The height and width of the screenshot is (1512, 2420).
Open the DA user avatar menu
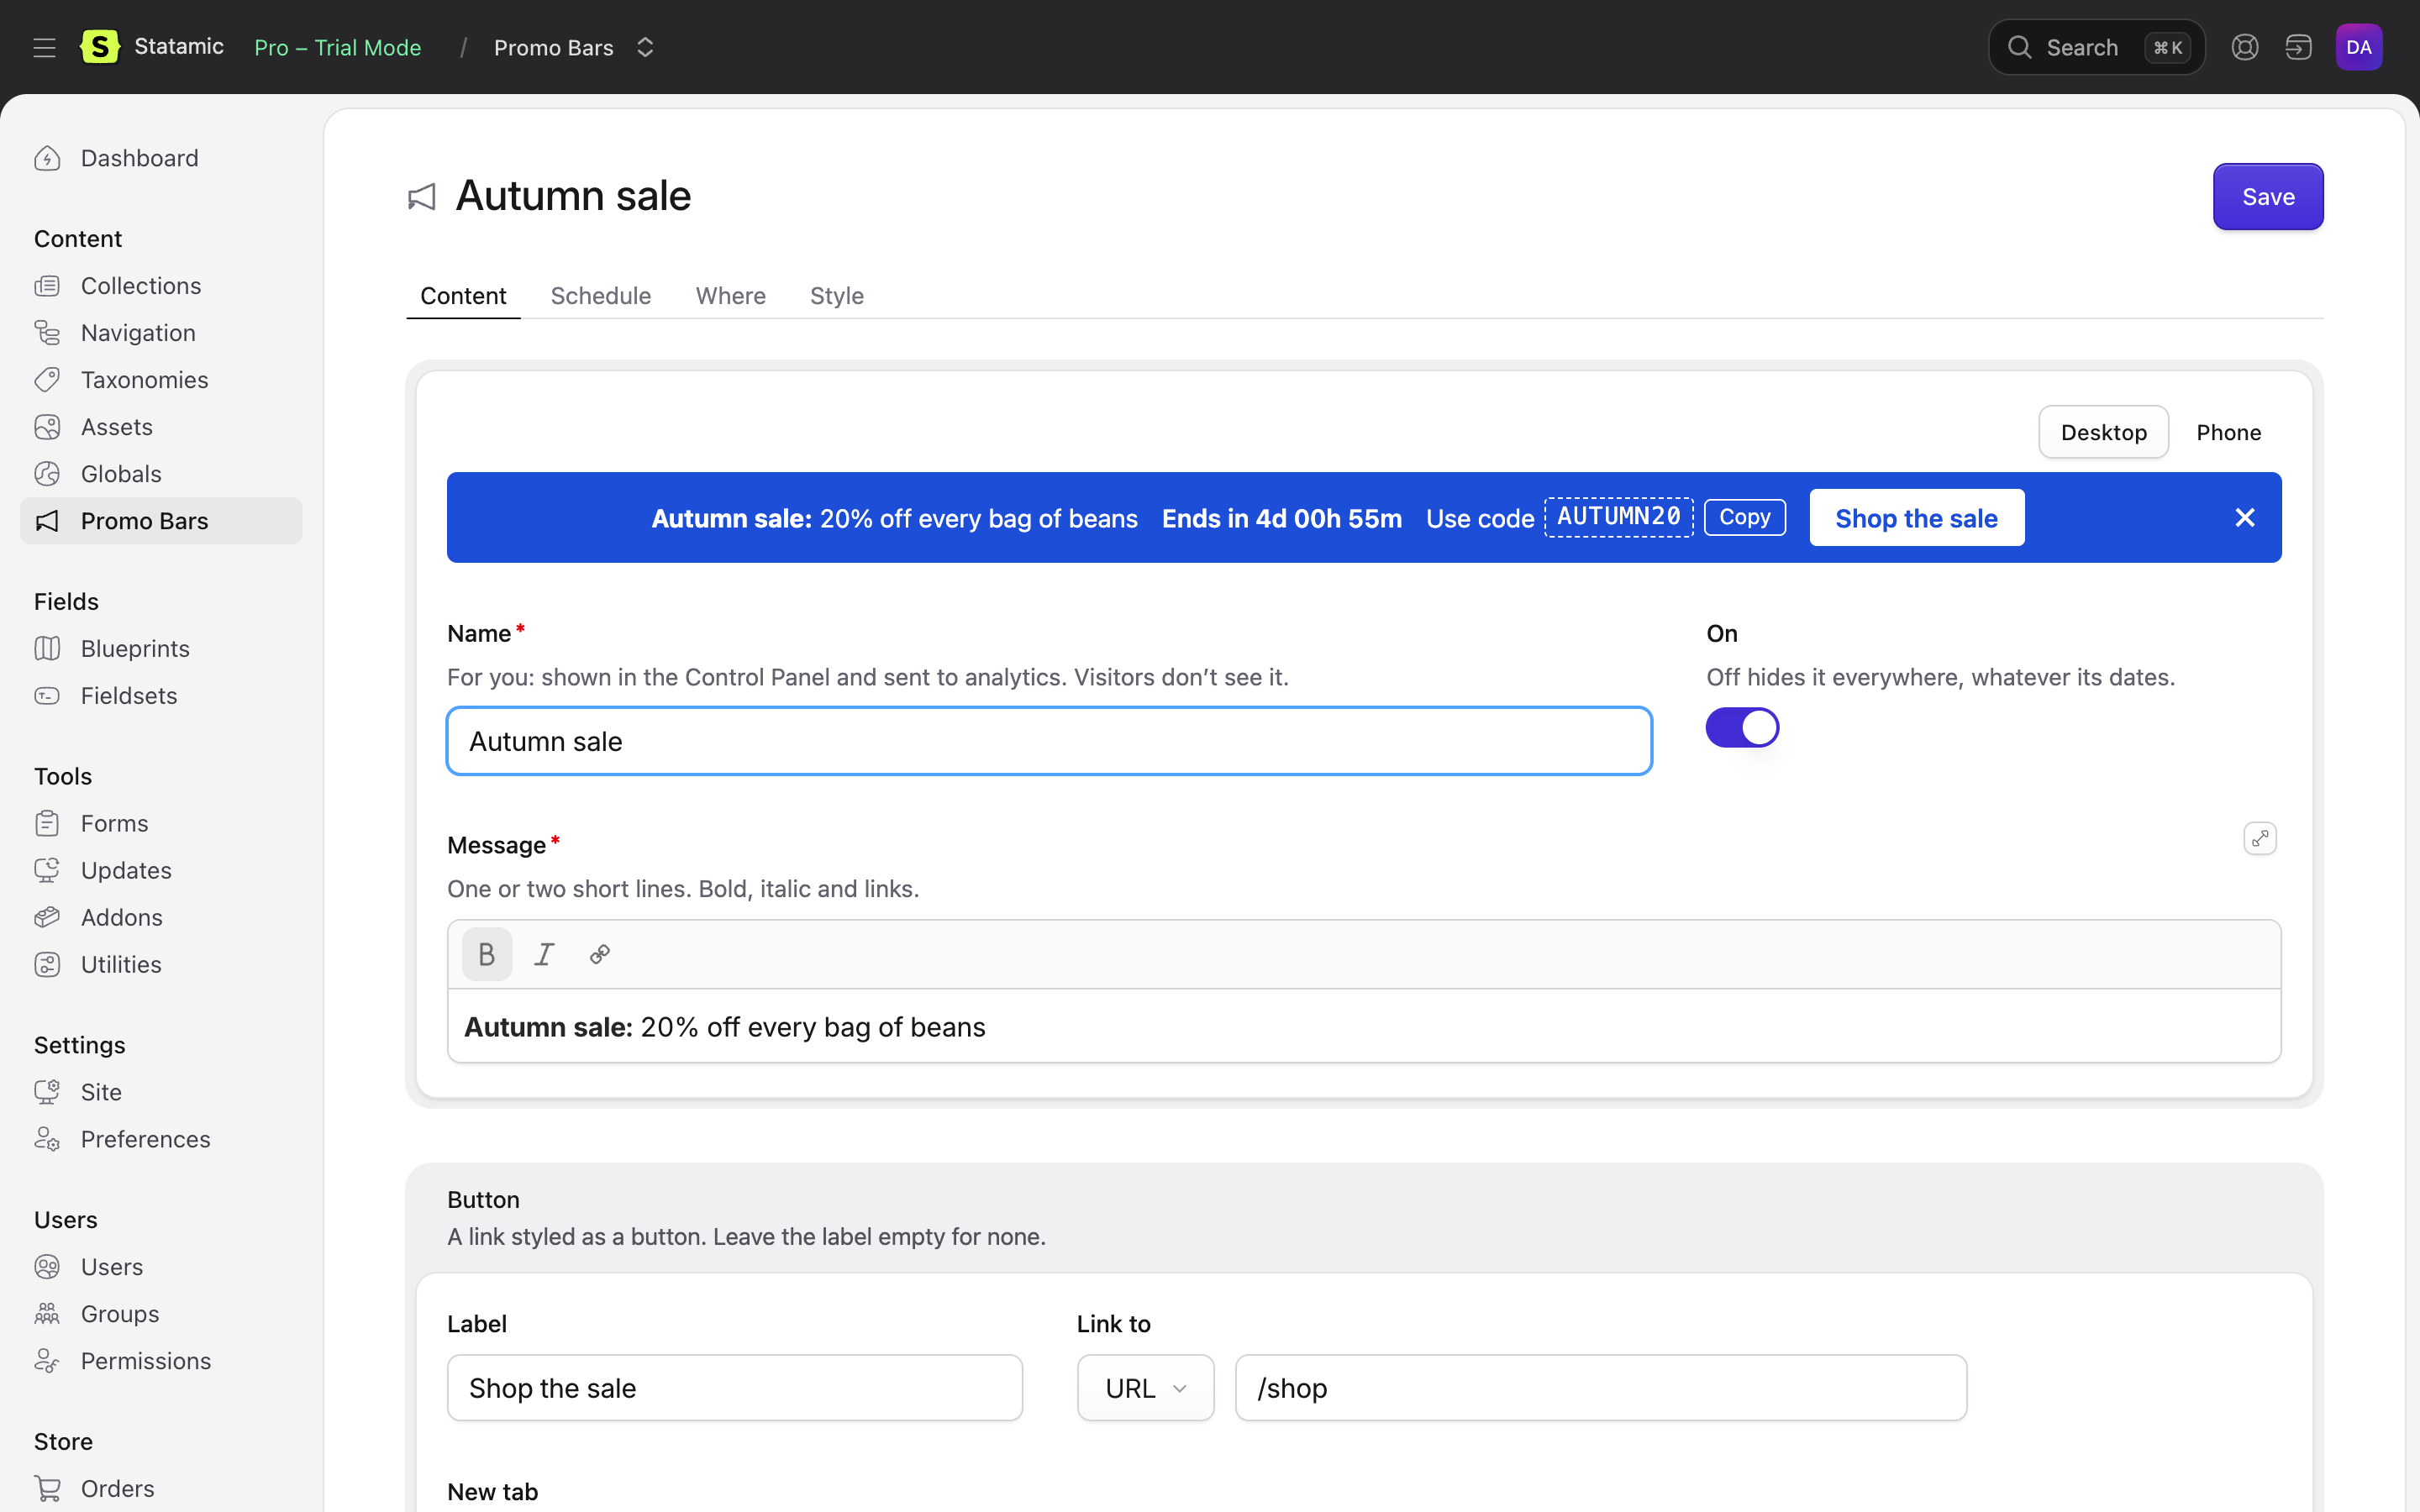(x=2359, y=47)
